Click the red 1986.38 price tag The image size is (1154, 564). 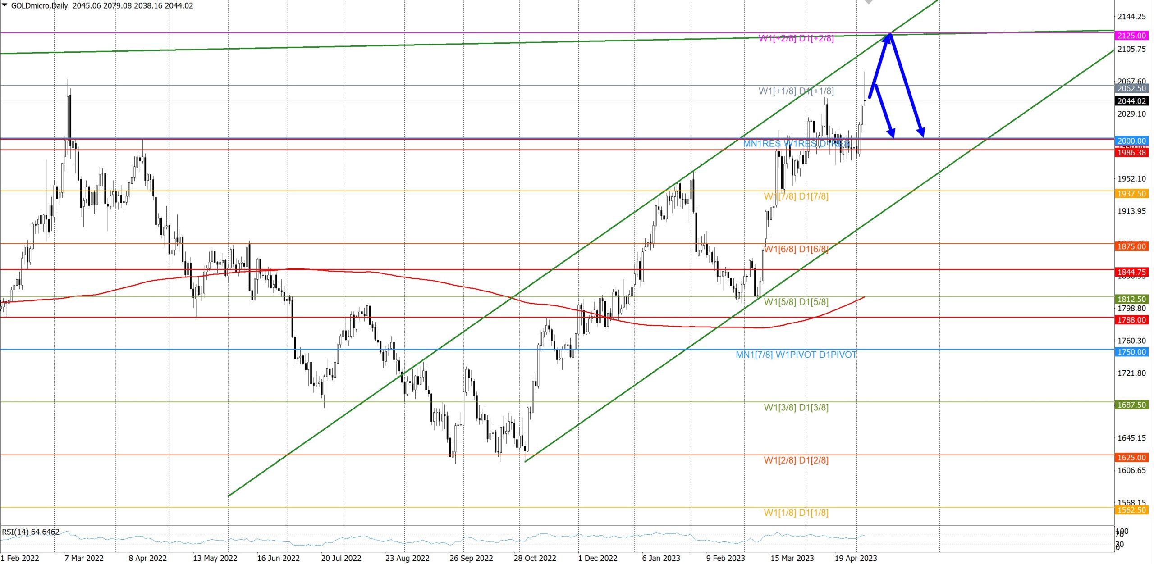click(x=1131, y=153)
